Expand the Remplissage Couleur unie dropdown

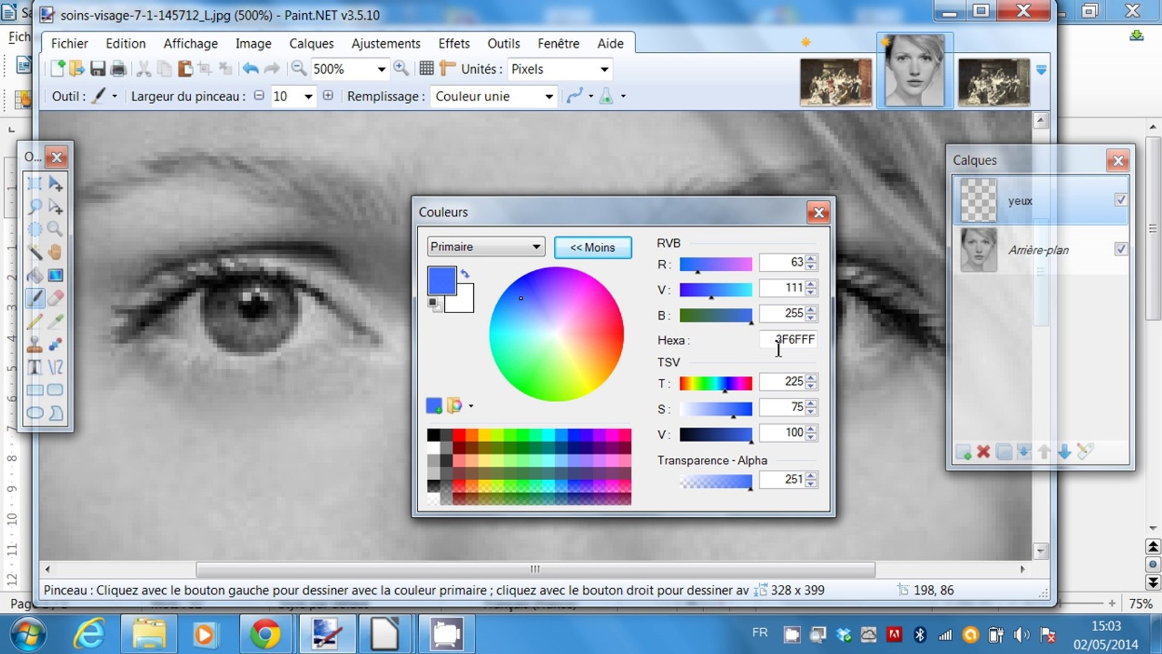[548, 96]
